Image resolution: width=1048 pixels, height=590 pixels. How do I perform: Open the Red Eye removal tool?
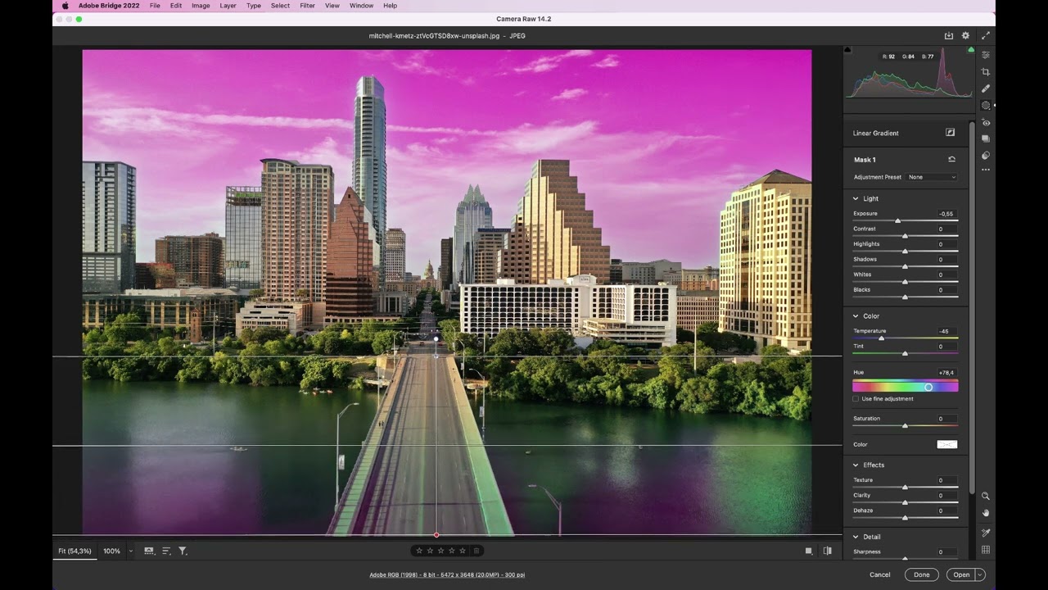pyautogui.click(x=985, y=122)
